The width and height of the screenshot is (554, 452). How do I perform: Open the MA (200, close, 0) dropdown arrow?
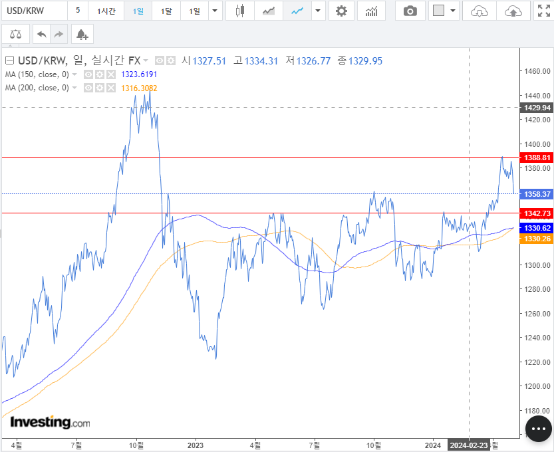click(x=74, y=88)
